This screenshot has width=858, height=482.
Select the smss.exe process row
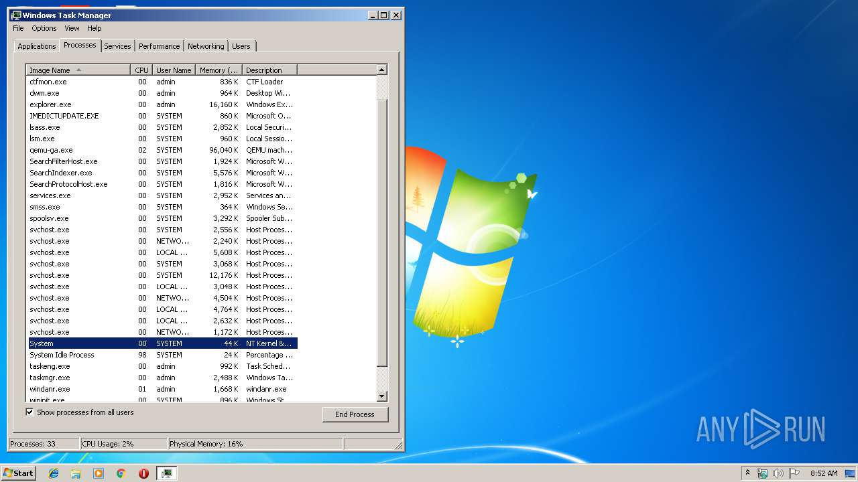[162, 207]
